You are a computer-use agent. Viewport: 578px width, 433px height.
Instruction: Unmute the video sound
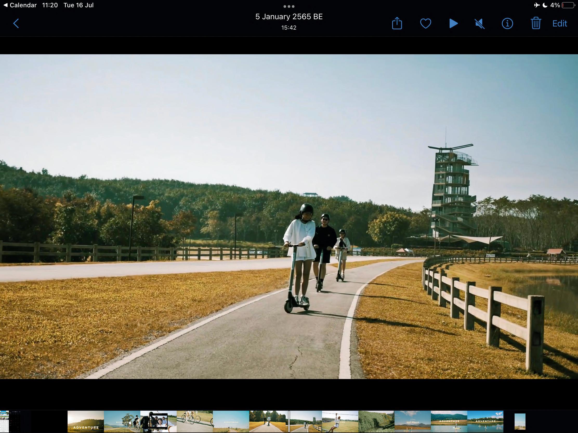tap(480, 24)
